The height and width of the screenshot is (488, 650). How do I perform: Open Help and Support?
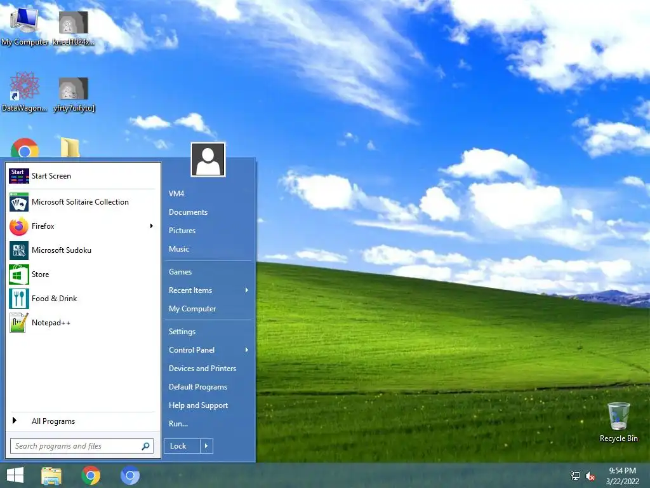point(198,405)
